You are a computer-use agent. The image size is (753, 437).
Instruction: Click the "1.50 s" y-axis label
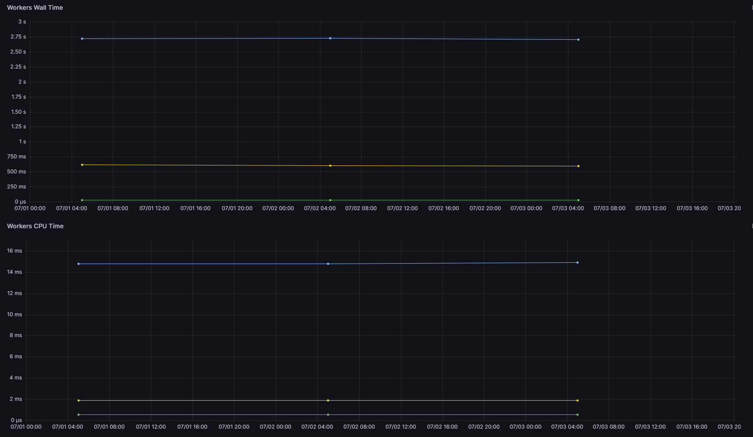coord(19,112)
